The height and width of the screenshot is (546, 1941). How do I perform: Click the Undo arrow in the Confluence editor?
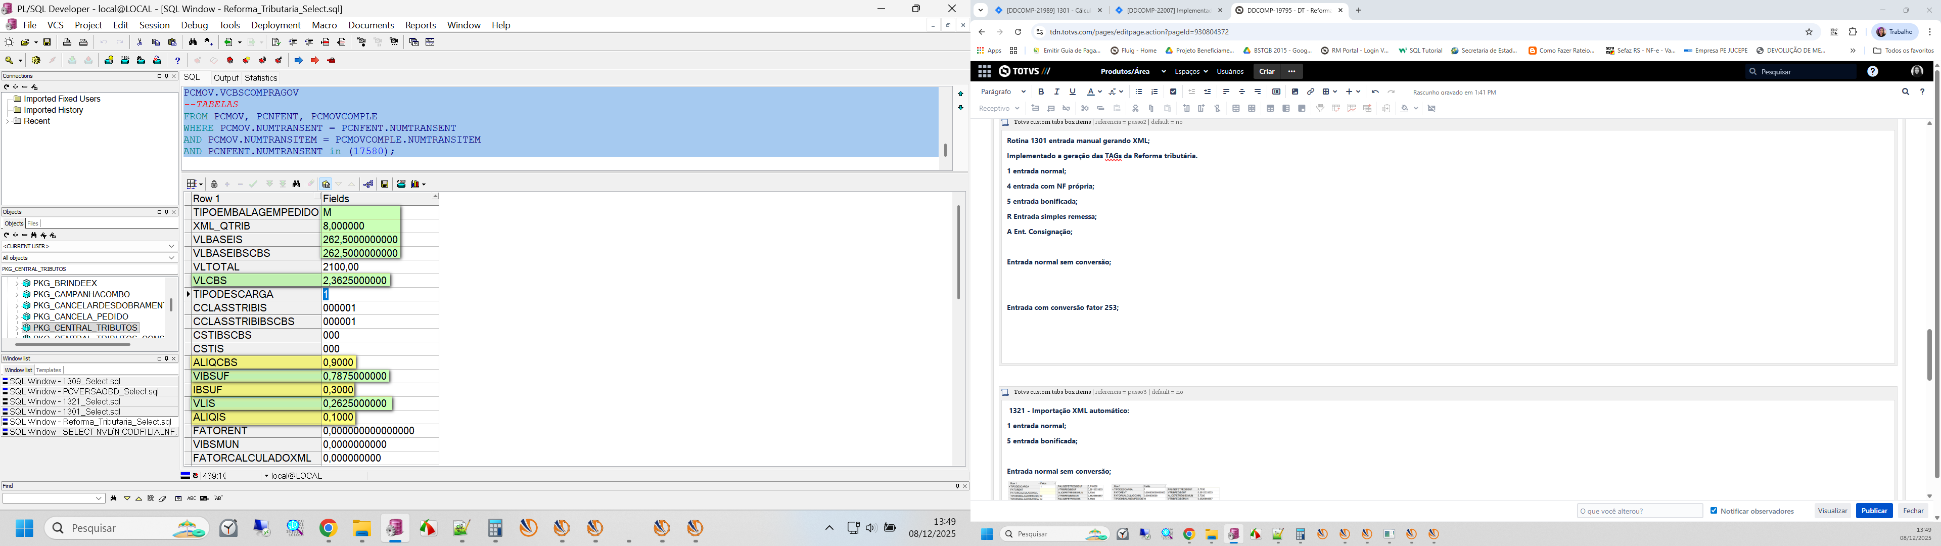[1375, 92]
